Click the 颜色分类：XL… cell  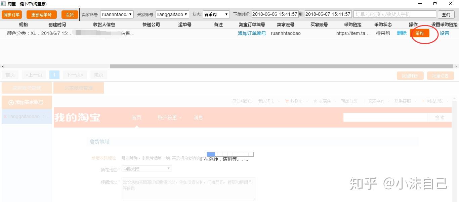24,33
